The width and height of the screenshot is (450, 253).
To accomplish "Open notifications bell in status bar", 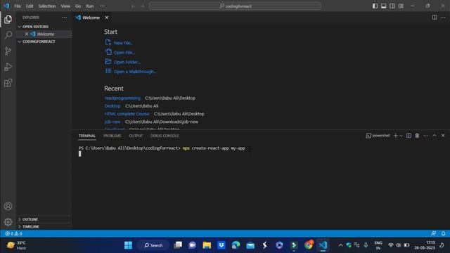I will (x=444, y=233).
